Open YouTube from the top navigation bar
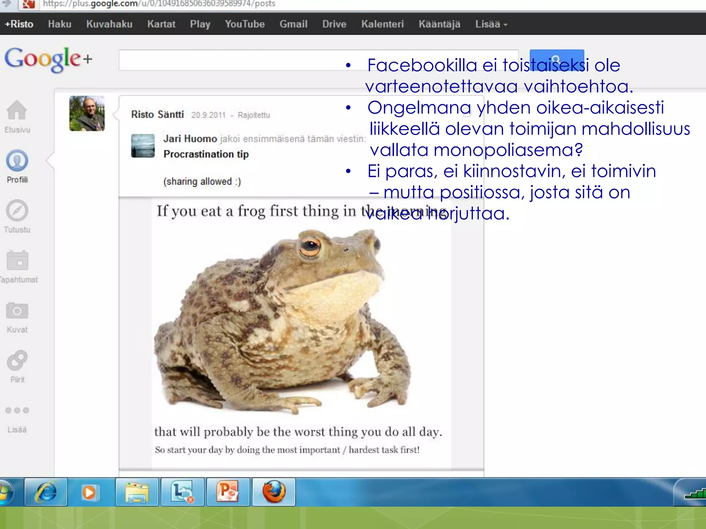 [245, 24]
